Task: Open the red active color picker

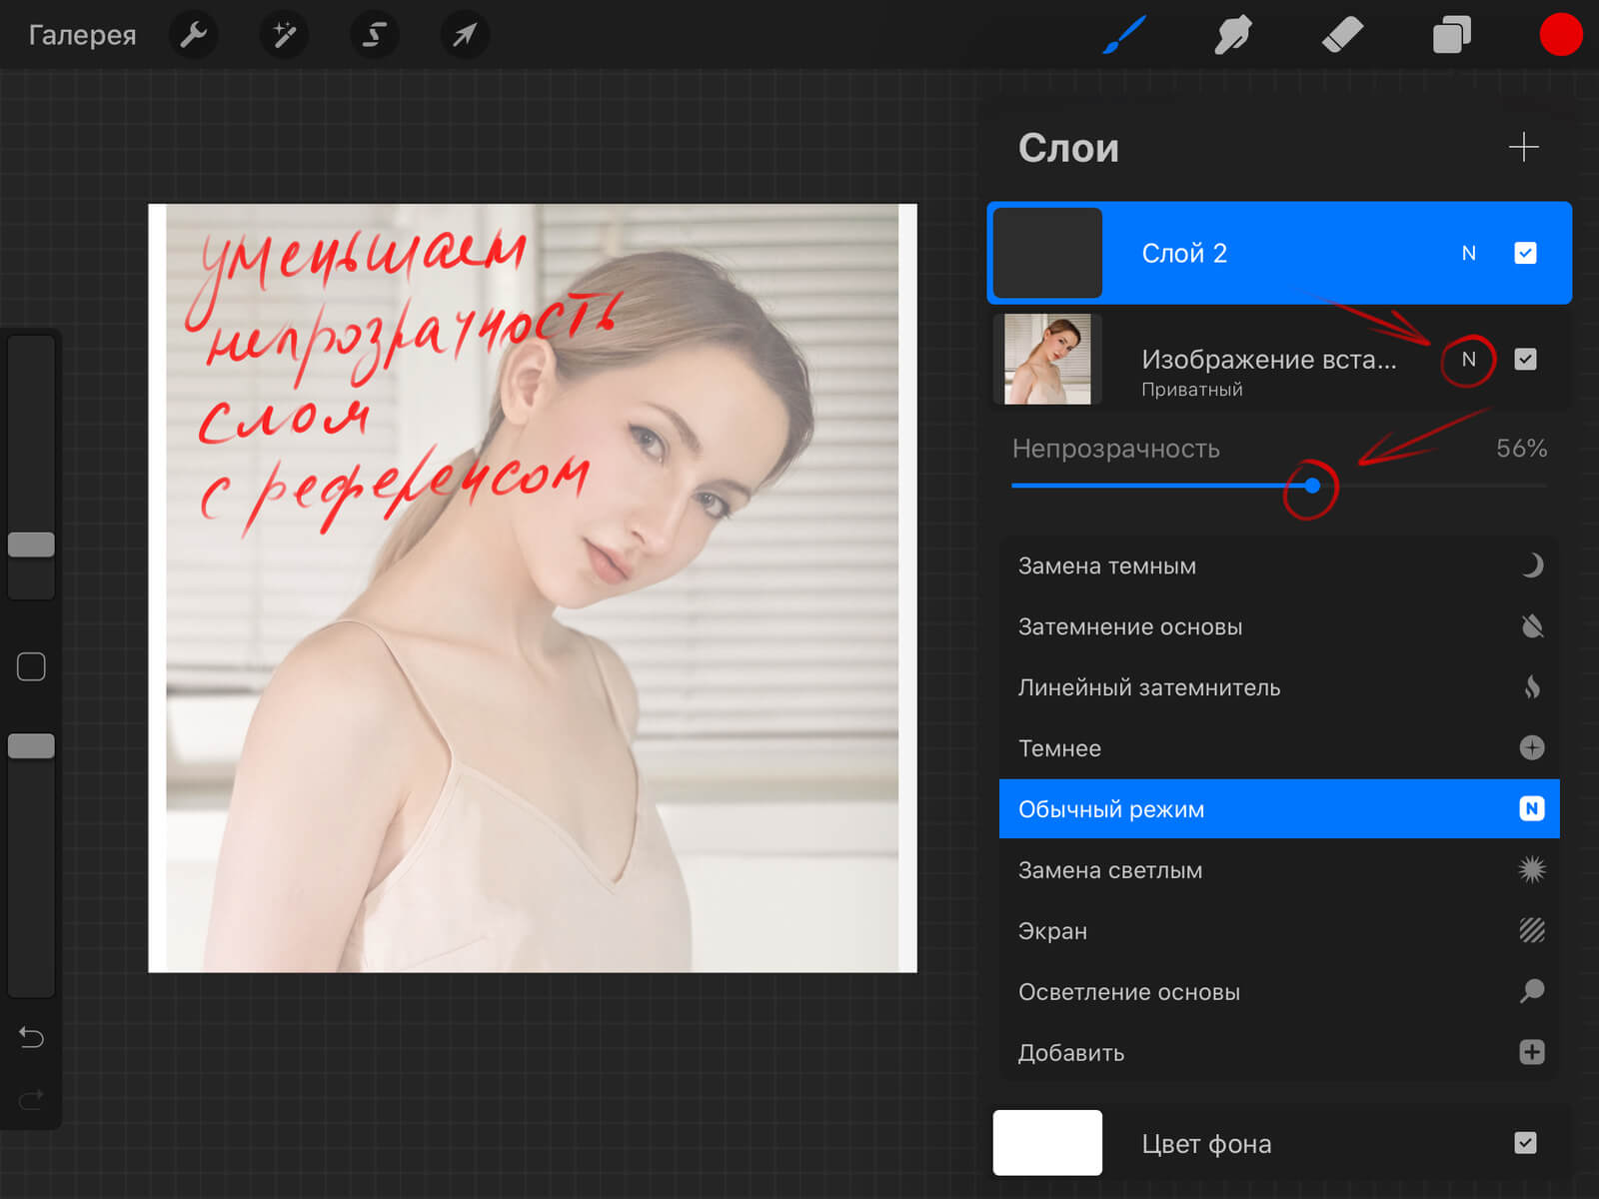Action: [x=1560, y=35]
